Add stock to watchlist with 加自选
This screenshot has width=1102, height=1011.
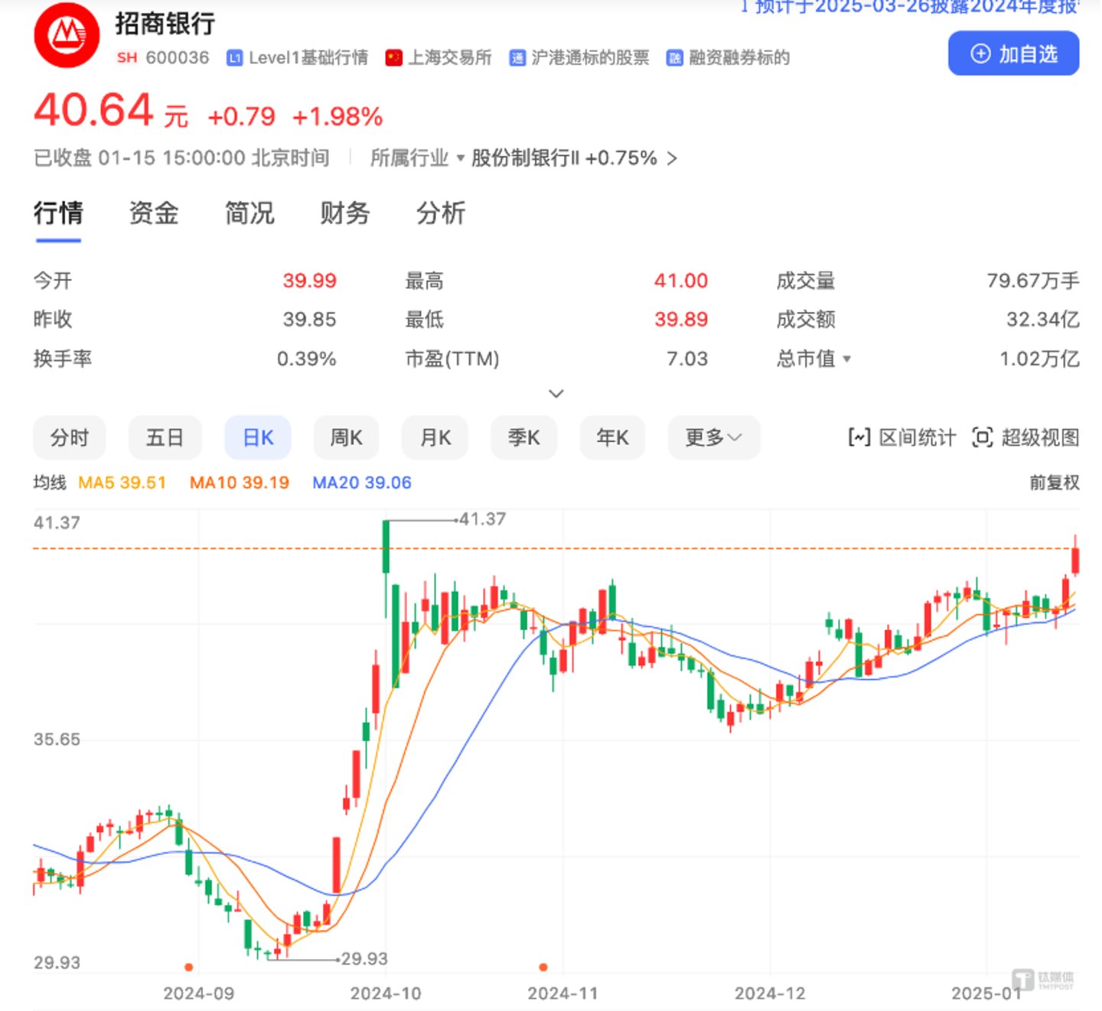point(1013,54)
